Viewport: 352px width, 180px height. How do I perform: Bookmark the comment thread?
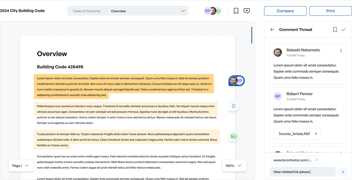[335, 30]
